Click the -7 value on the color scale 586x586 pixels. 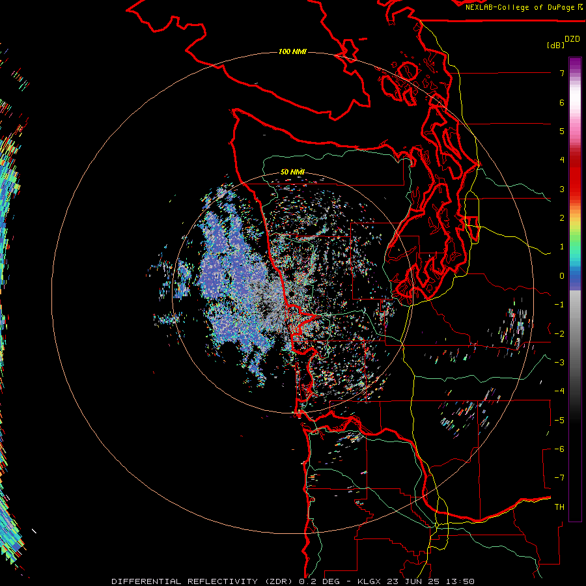click(559, 478)
